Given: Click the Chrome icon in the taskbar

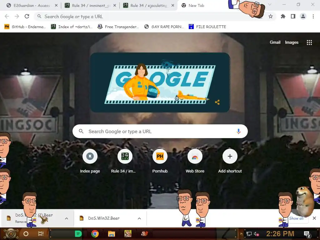Looking at the screenshot, I should click(95, 234).
